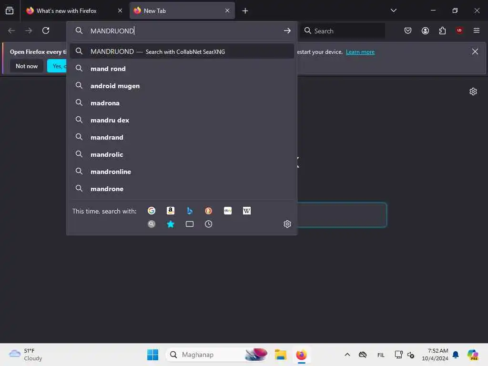Screen dimensions: 488x366
Task: Click the New Tab page search field
Action: [x=342, y=215]
